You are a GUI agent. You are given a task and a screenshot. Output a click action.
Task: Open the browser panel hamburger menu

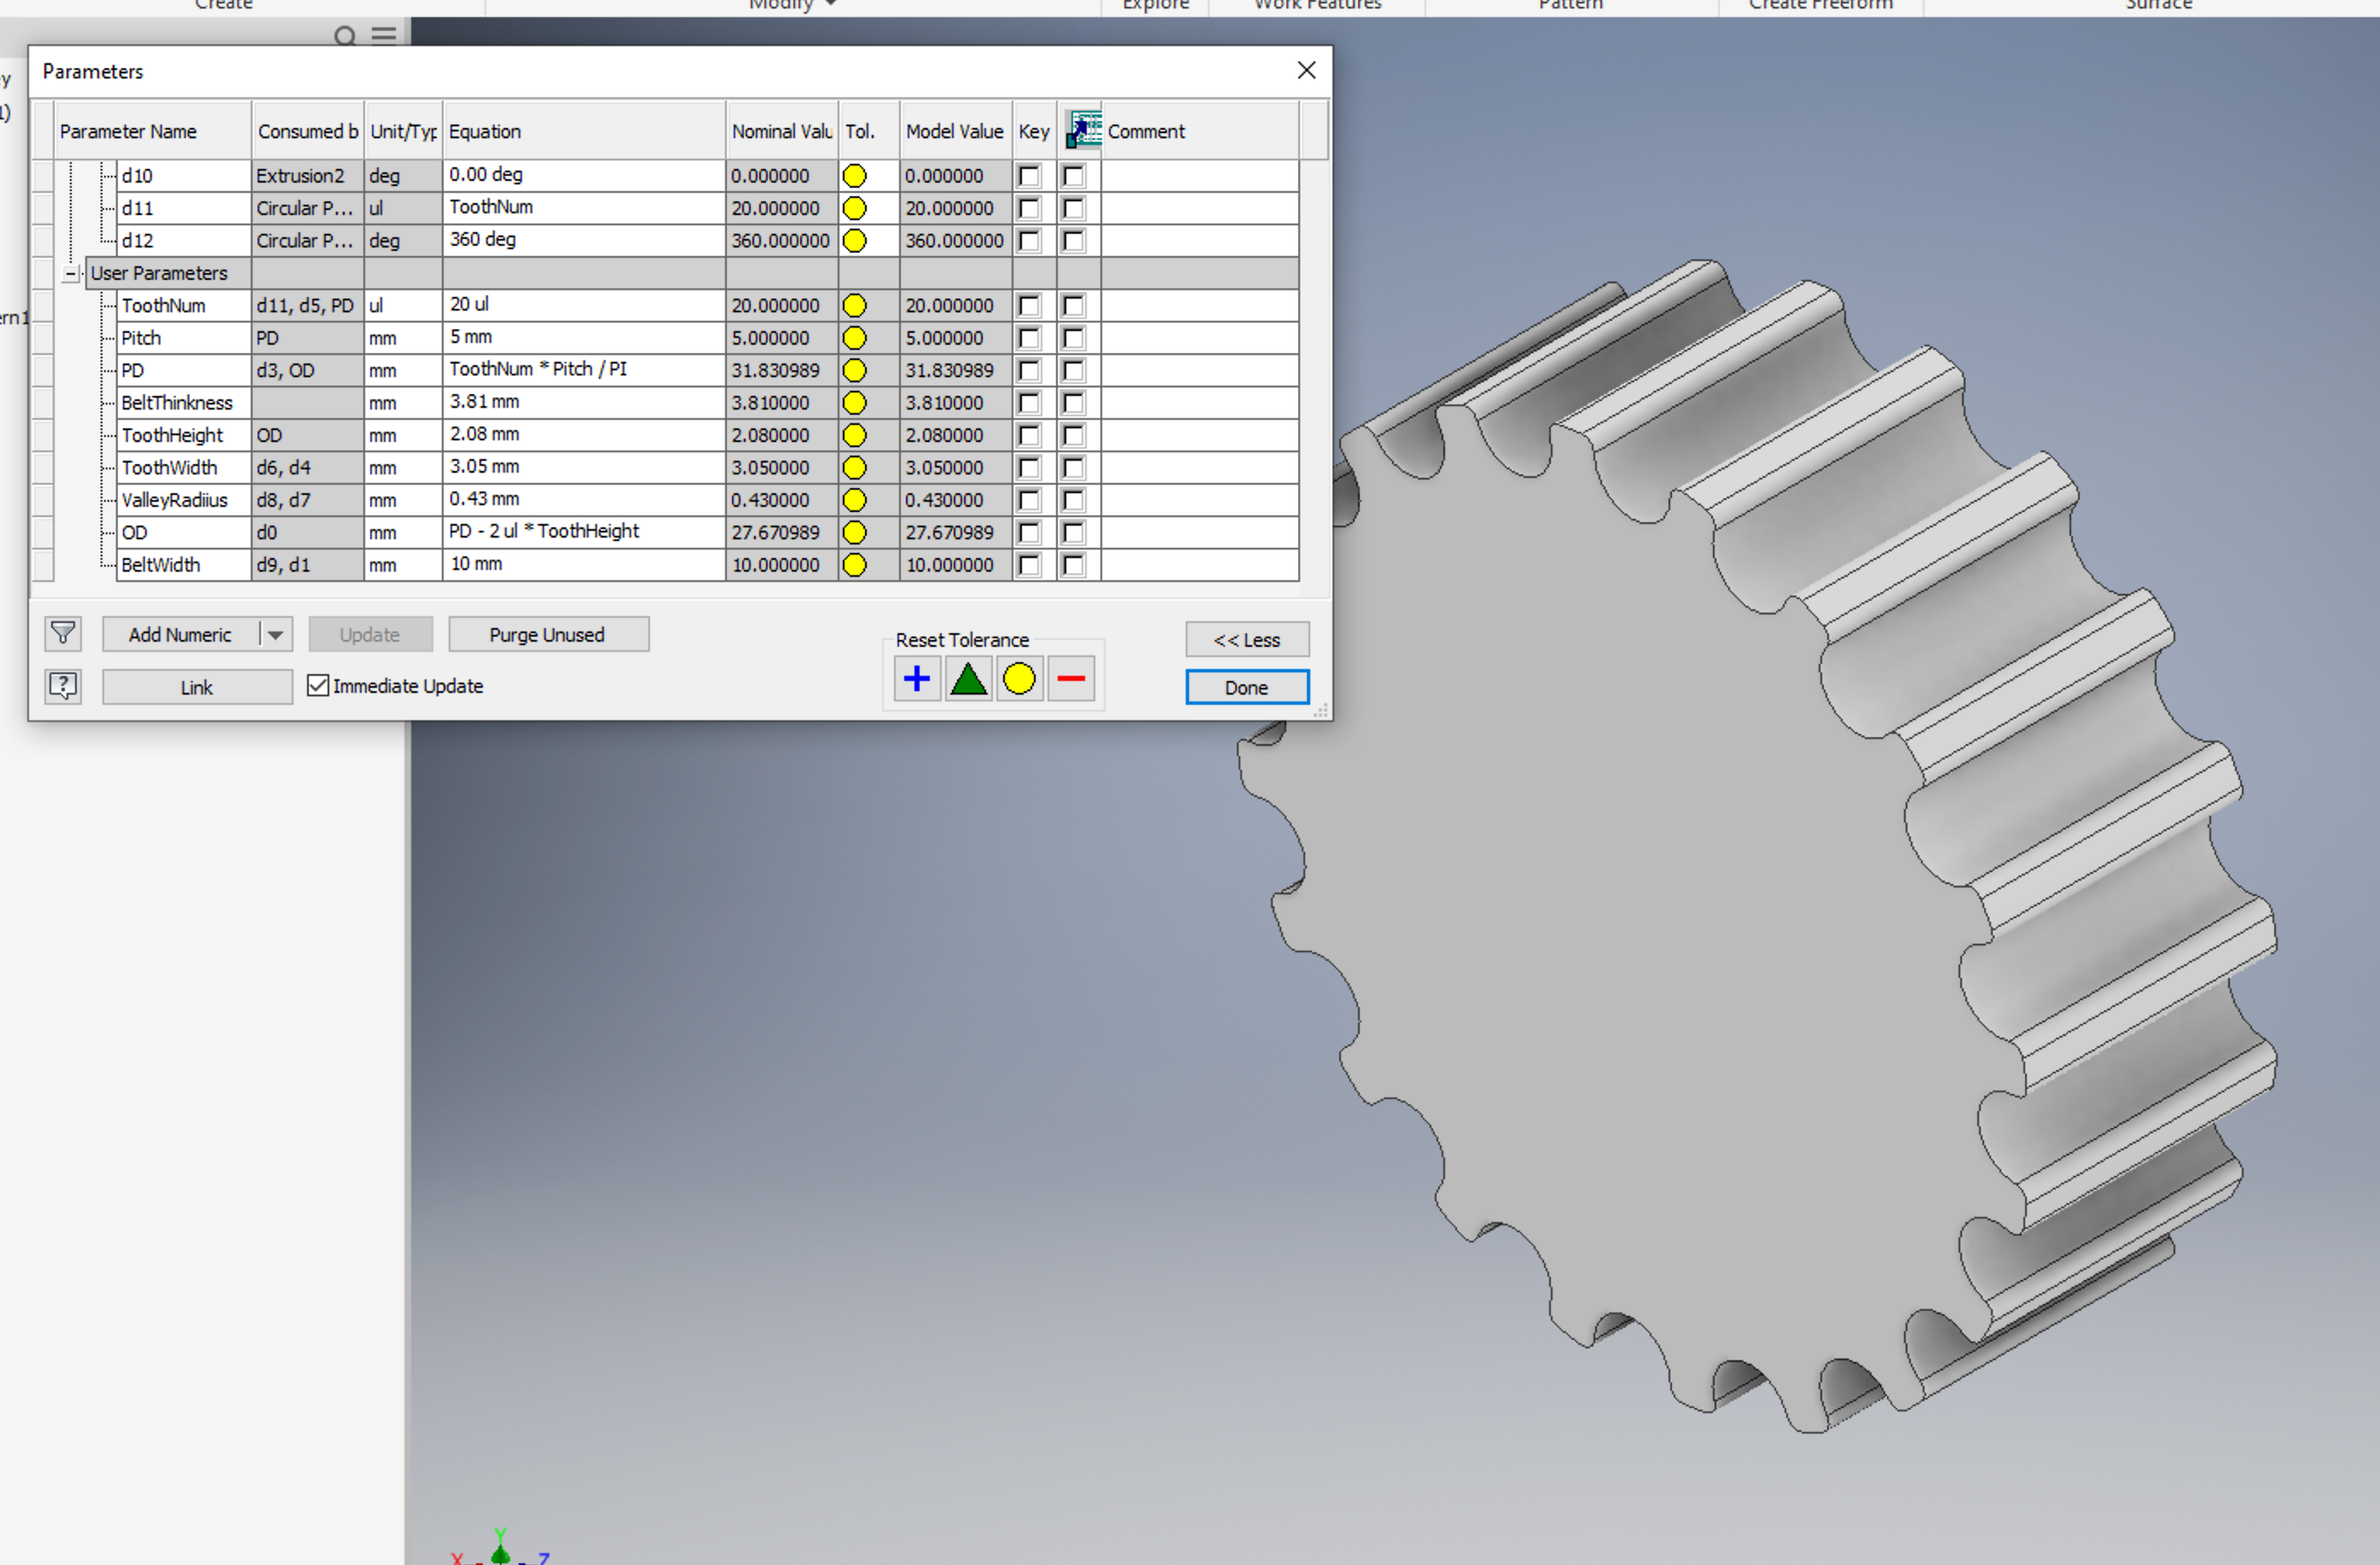pos(384,35)
